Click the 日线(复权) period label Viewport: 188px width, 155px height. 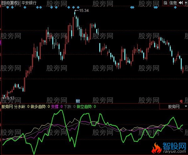pos(10,3)
